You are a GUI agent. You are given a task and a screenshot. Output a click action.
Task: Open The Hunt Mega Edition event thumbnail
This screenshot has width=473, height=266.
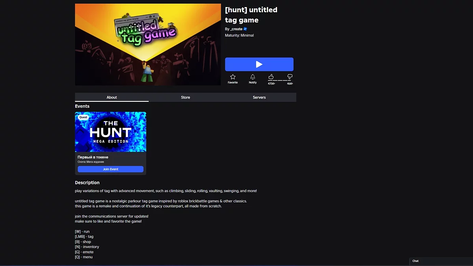(110, 132)
